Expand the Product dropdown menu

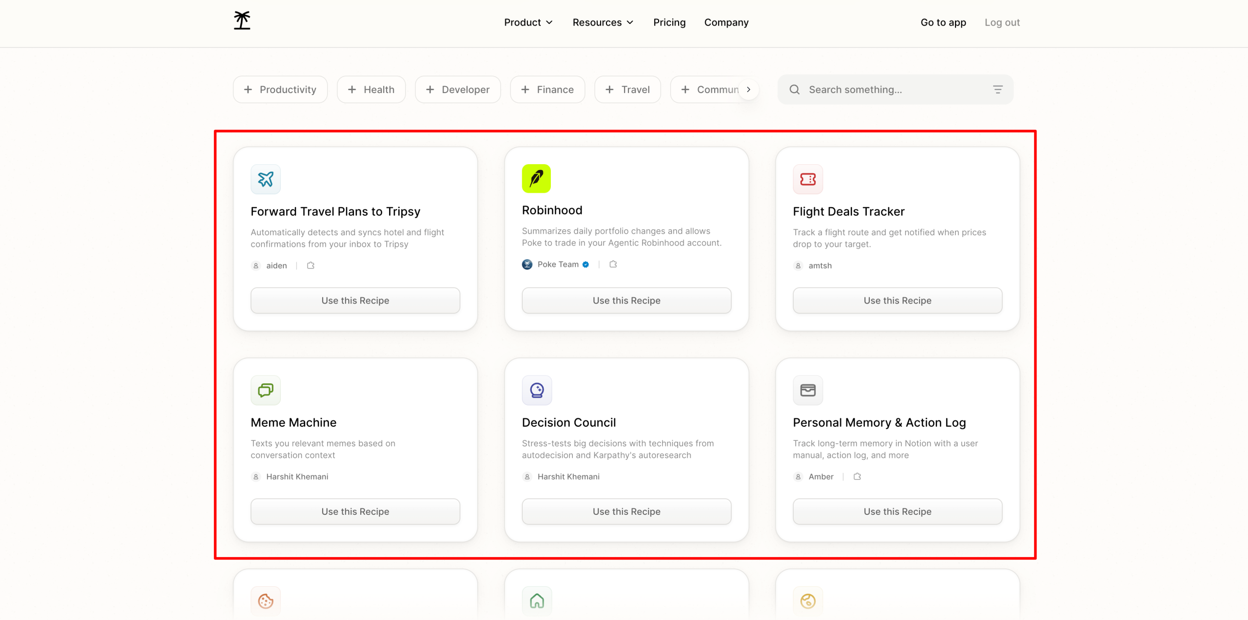click(528, 22)
